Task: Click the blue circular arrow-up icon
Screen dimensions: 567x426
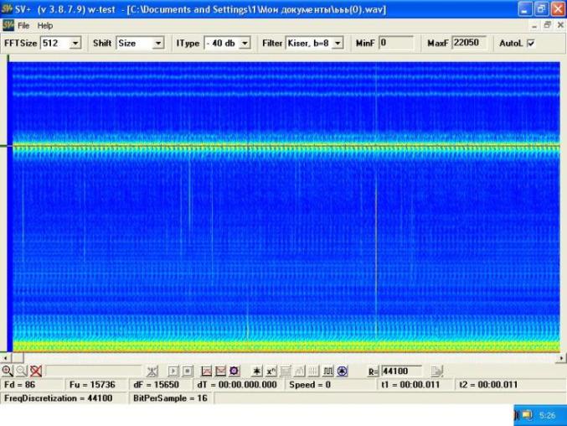Action: point(342,371)
